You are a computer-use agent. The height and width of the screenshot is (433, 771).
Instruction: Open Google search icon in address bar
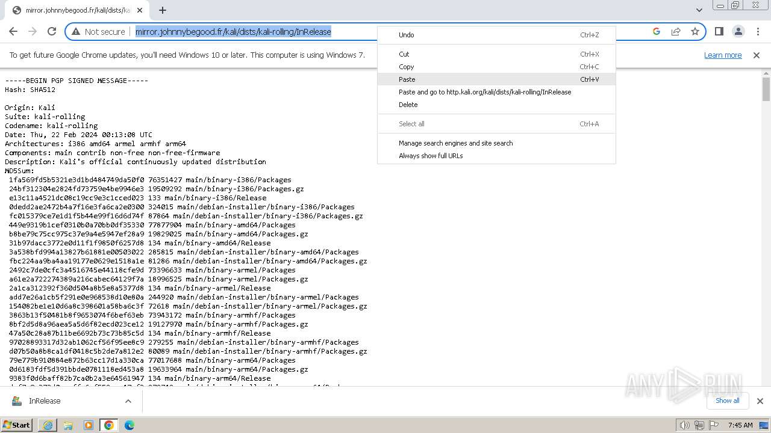(657, 31)
